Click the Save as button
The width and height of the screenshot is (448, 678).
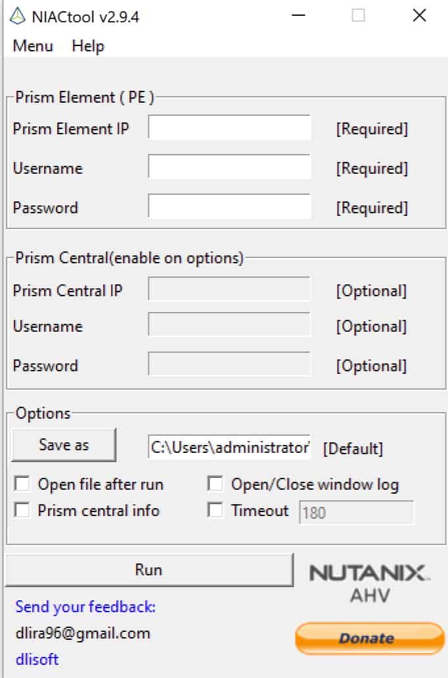tap(64, 445)
